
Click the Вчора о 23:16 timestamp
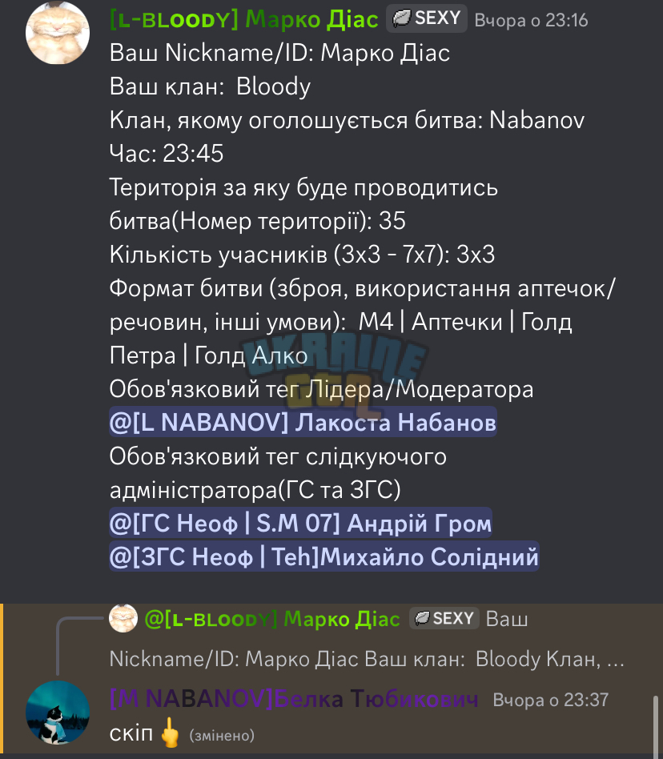point(531,20)
